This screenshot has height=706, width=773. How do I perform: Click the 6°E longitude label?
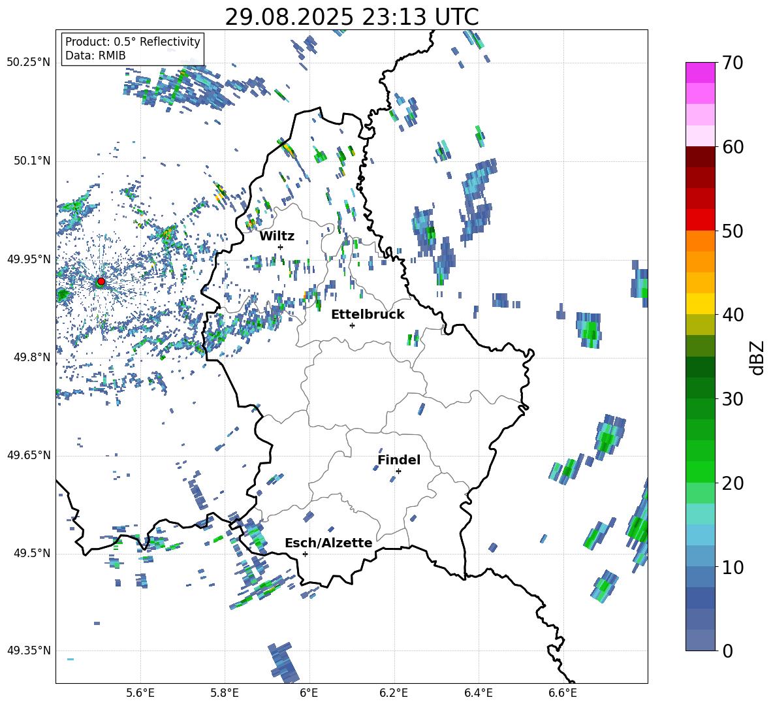pos(309,693)
